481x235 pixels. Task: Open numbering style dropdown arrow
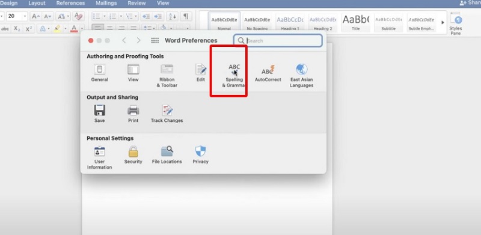(x=121, y=16)
